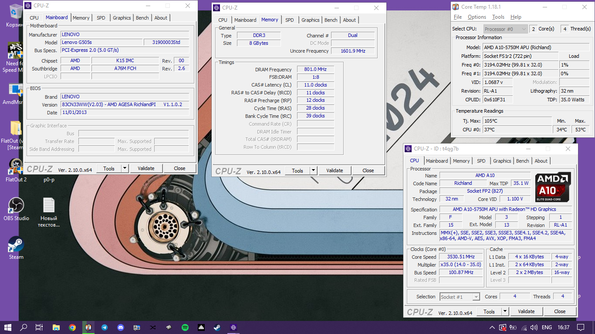Screen dimensions: 595x334
Task: Open Discord from taskbar
Action: (121, 327)
